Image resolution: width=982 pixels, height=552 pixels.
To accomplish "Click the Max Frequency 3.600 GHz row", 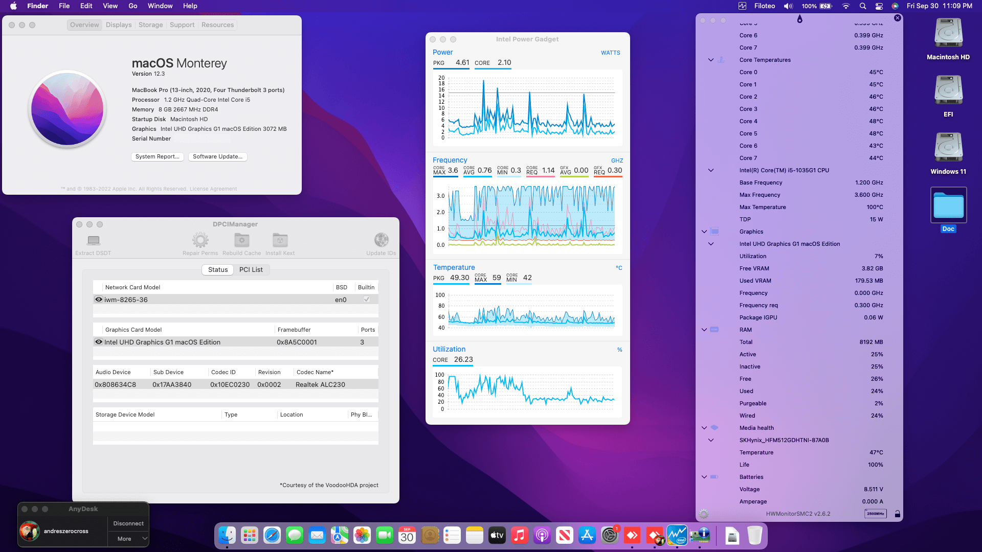I will coord(811,195).
